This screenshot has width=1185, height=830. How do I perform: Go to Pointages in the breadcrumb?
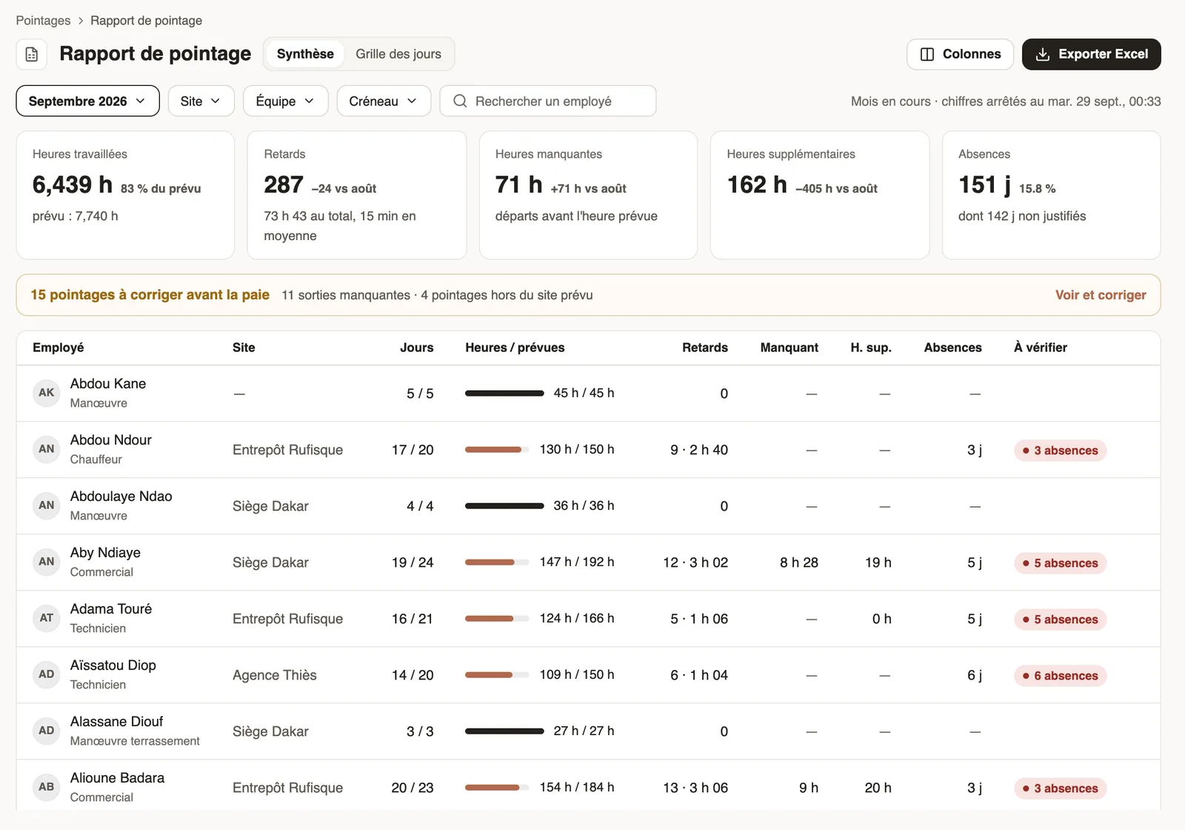[43, 21]
